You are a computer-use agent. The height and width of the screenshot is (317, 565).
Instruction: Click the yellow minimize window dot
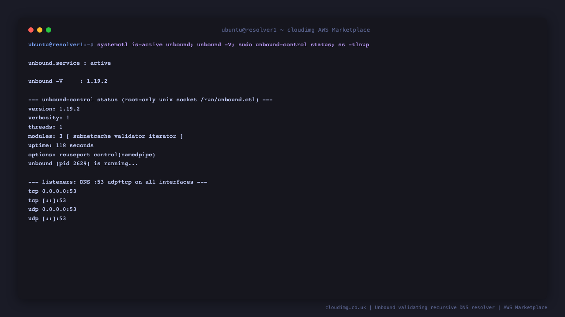40,30
